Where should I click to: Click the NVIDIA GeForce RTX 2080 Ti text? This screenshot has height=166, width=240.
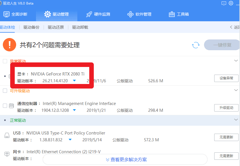tap(58, 74)
